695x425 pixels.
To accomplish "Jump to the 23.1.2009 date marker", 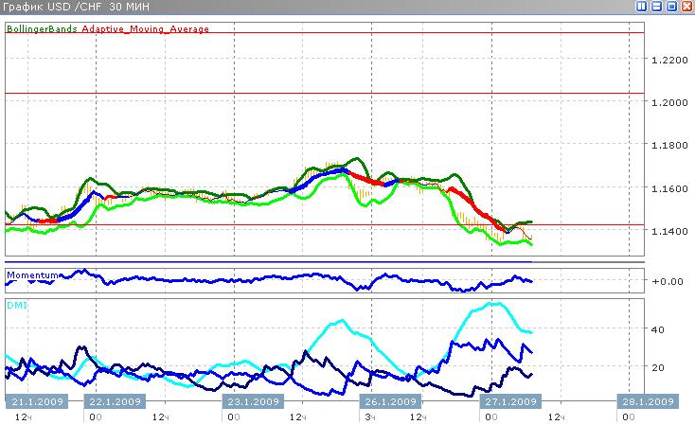I will click(x=253, y=400).
